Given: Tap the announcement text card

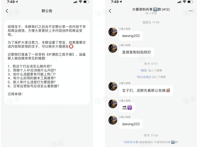Looking at the screenshot, I should 47,62.
